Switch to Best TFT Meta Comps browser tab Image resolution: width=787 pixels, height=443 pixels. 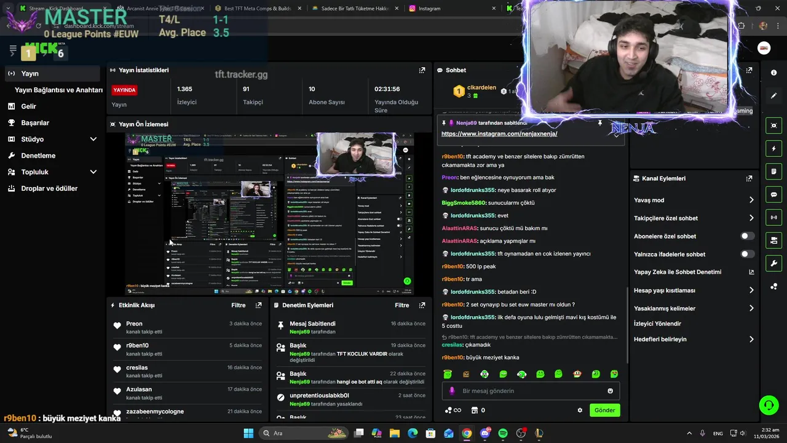click(257, 9)
